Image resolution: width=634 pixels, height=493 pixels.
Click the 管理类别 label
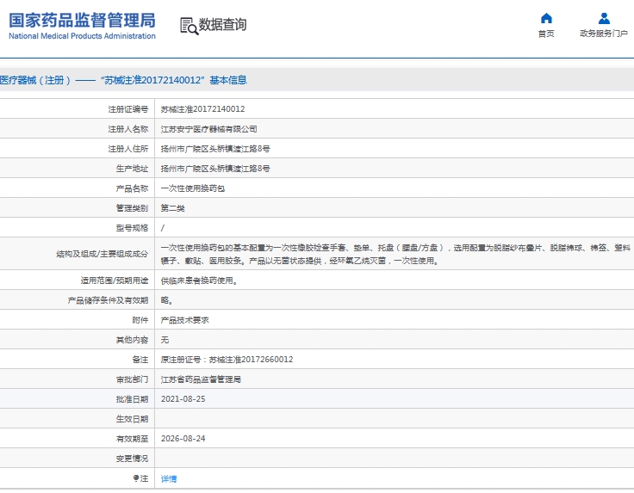tap(132, 208)
